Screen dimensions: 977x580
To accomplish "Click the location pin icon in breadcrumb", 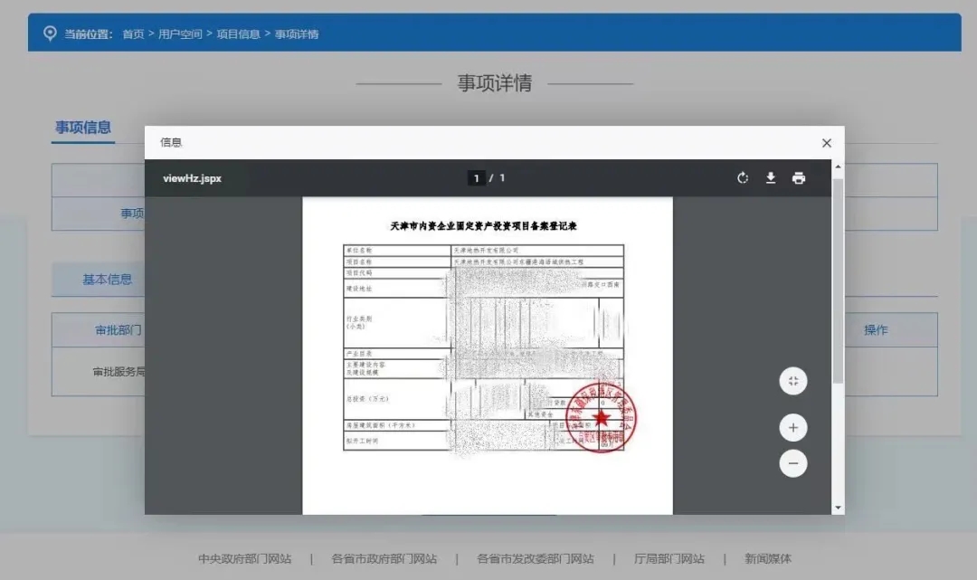I will 50,33.
